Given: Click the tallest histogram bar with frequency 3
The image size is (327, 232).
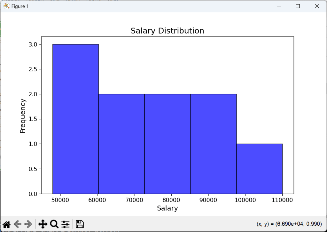Looking at the screenshot, I should (75, 119).
